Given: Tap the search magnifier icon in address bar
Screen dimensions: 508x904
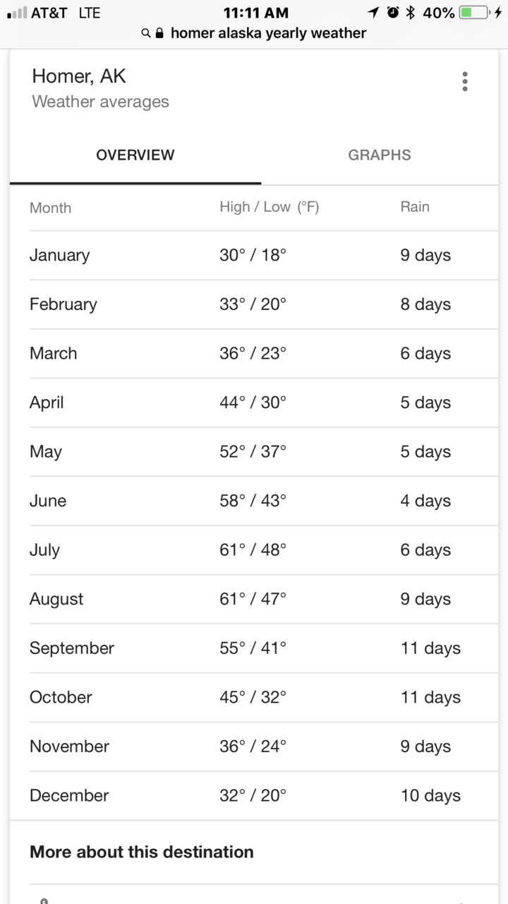Looking at the screenshot, I should coord(146,33).
